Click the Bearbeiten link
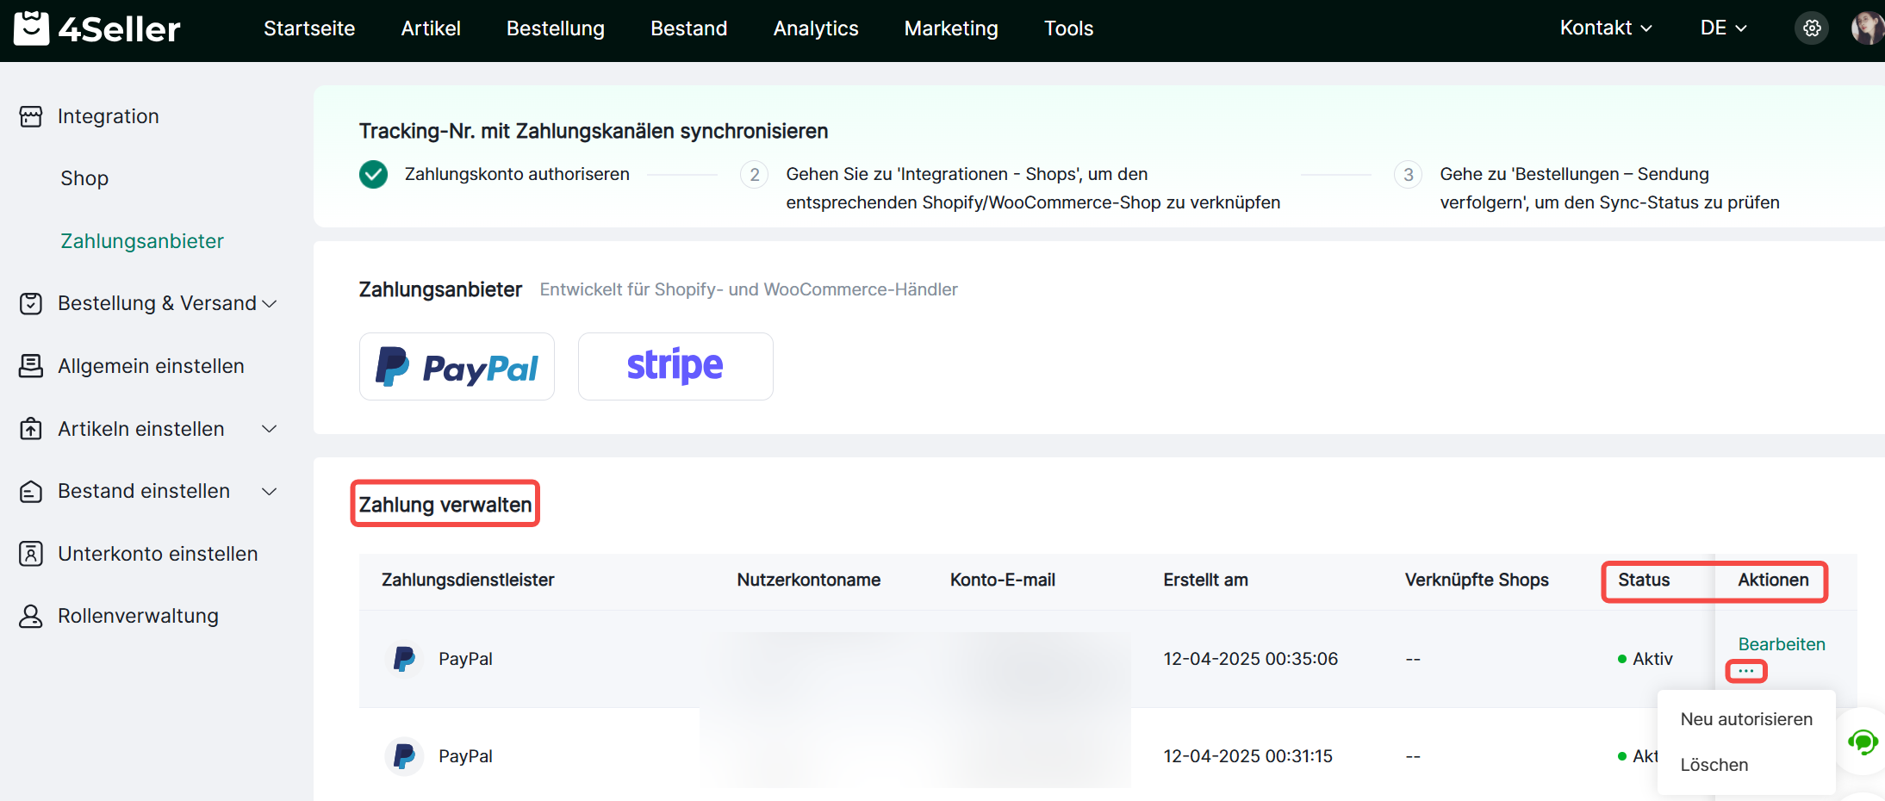The image size is (1885, 801). (x=1781, y=644)
